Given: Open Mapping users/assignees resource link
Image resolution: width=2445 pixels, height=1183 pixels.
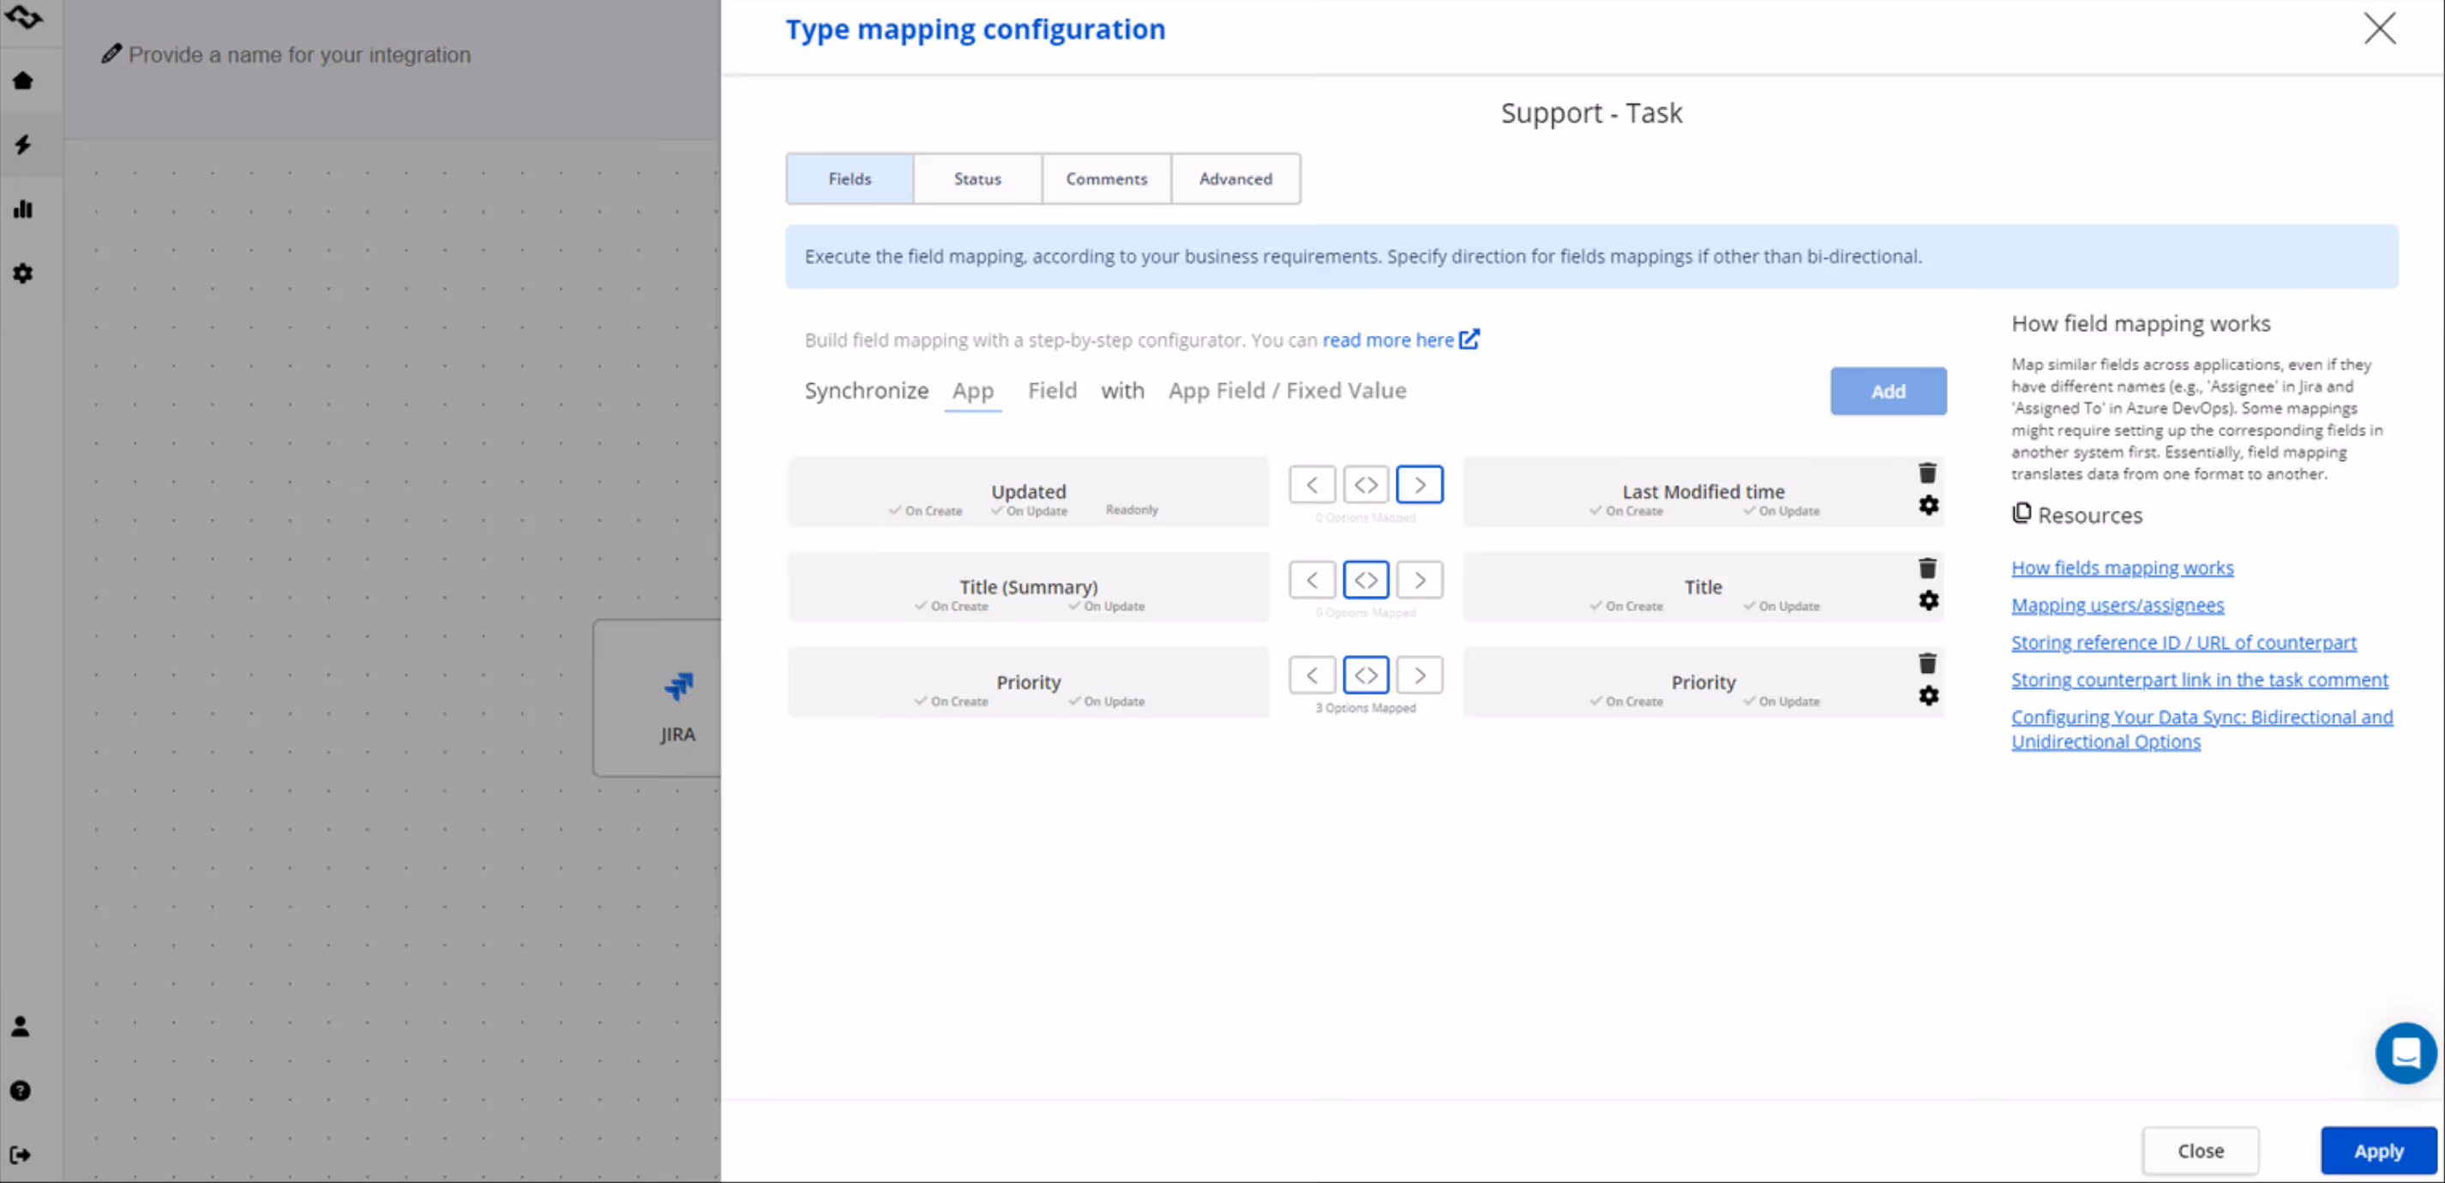Looking at the screenshot, I should tap(2117, 605).
